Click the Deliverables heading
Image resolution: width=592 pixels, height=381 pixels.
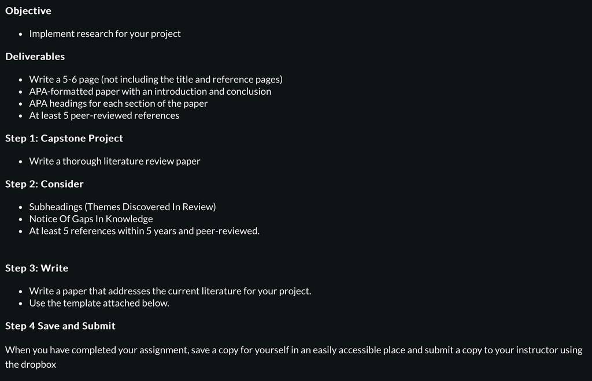point(35,57)
